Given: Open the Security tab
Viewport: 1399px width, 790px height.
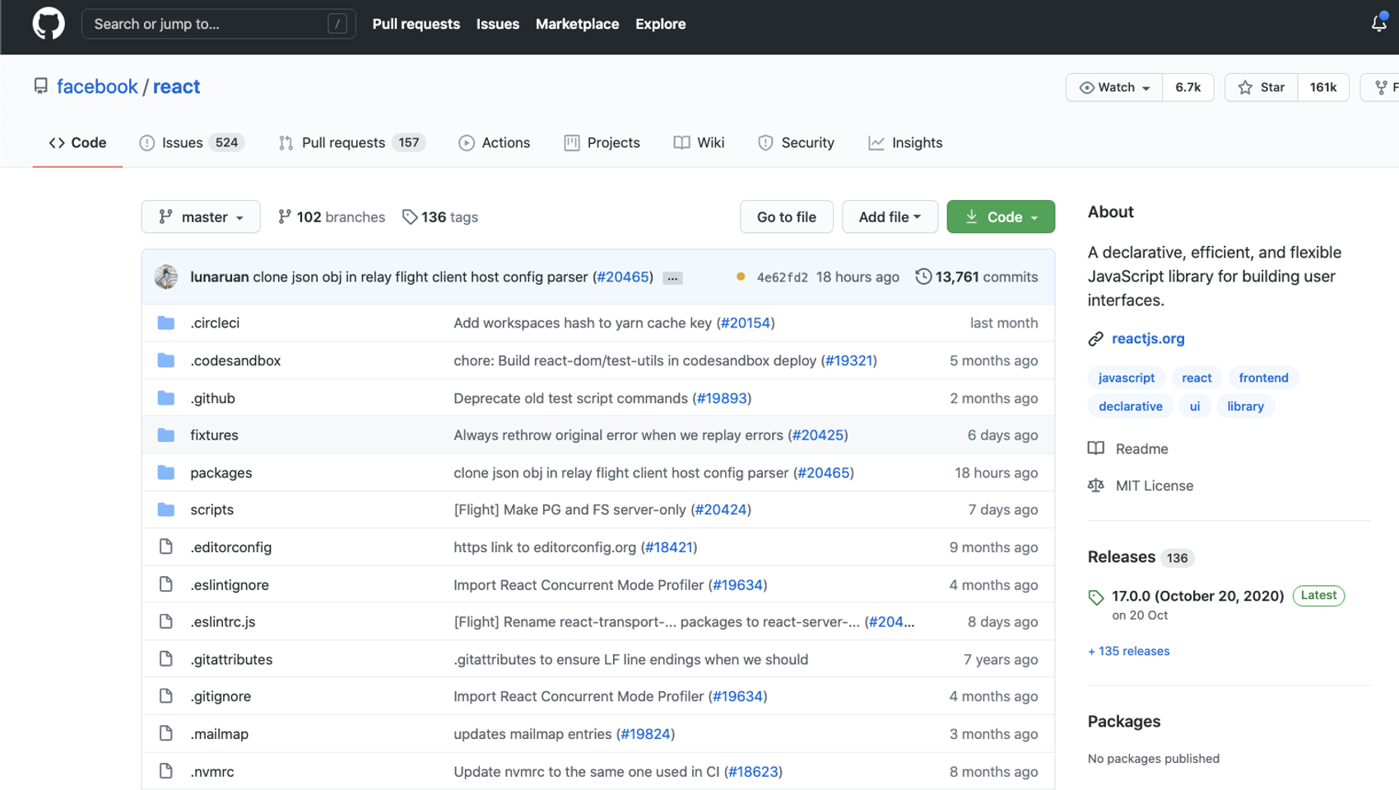Looking at the screenshot, I should [x=797, y=142].
